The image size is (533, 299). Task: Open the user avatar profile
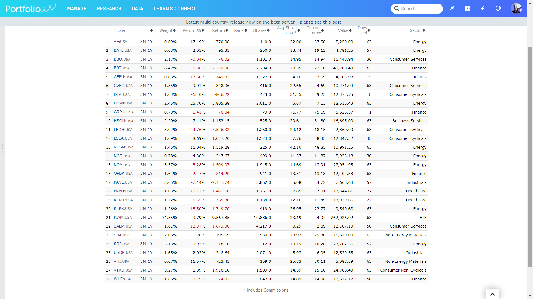pyautogui.click(x=516, y=9)
